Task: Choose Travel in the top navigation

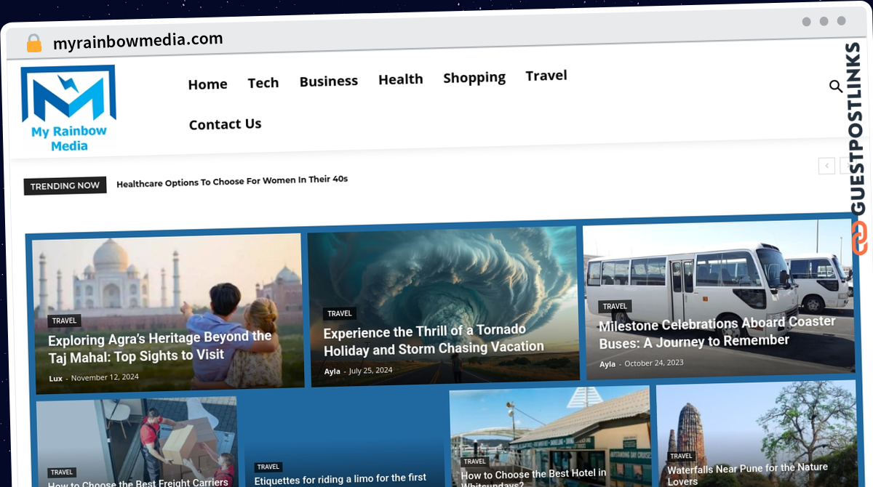Action: (x=546, y=76)
